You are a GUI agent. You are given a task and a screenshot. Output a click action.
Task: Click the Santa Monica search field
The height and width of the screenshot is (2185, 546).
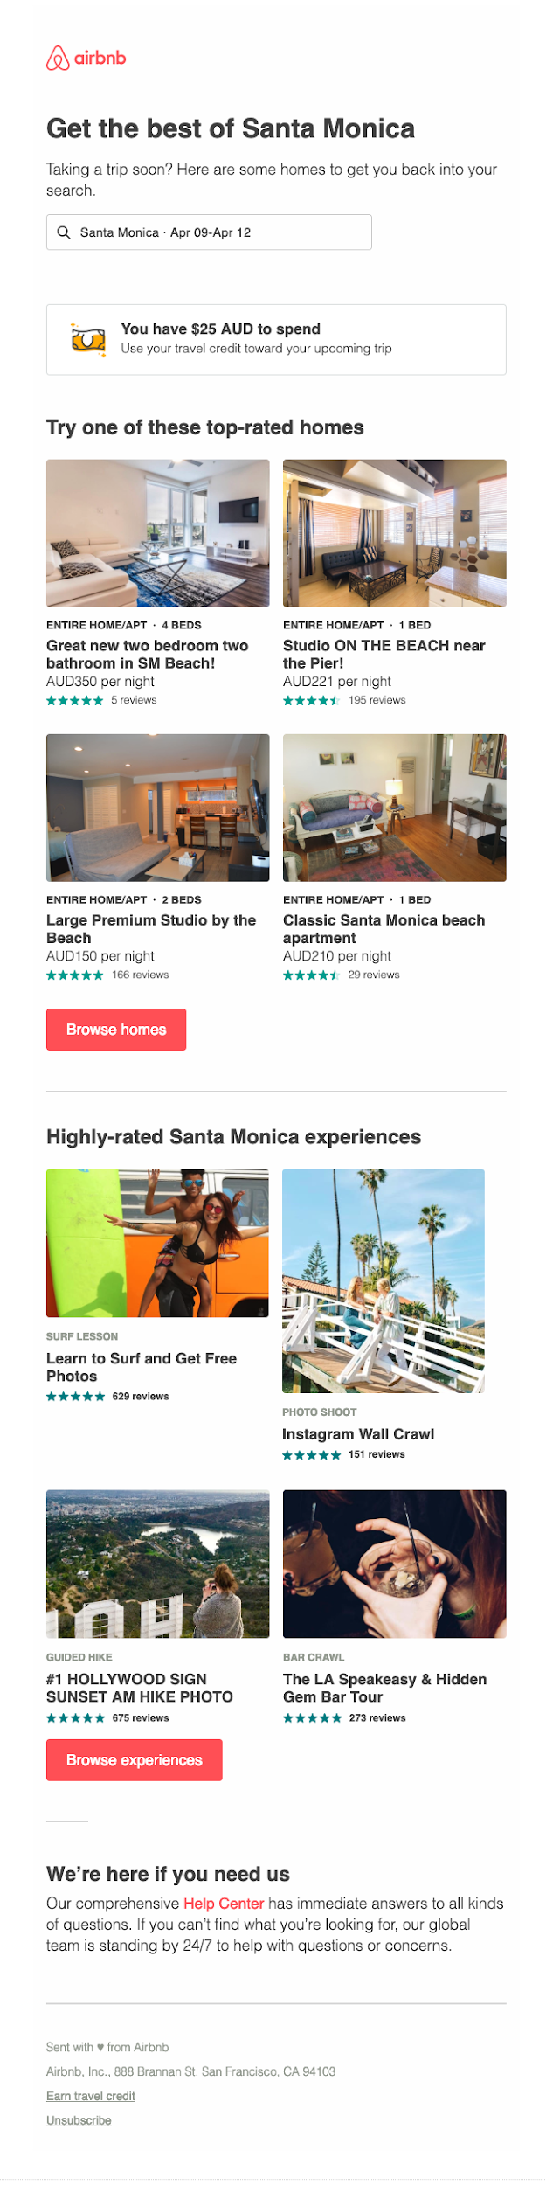tap(209, 232)
